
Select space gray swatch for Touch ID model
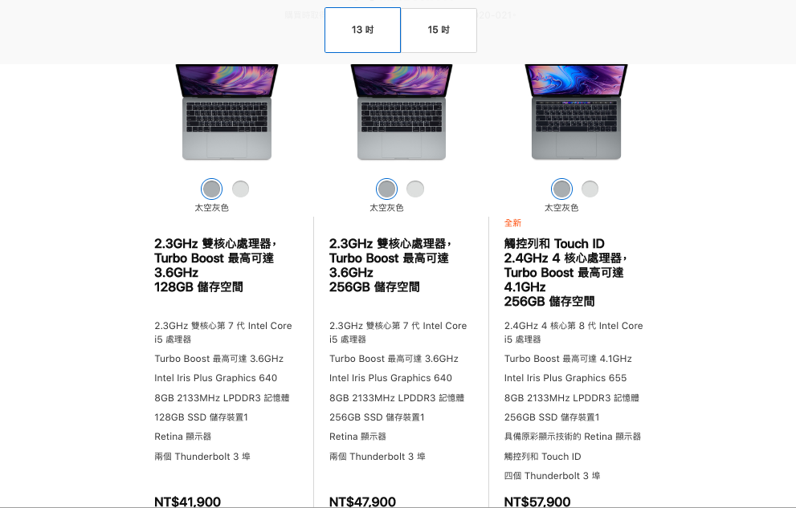(x=561, y=189)
